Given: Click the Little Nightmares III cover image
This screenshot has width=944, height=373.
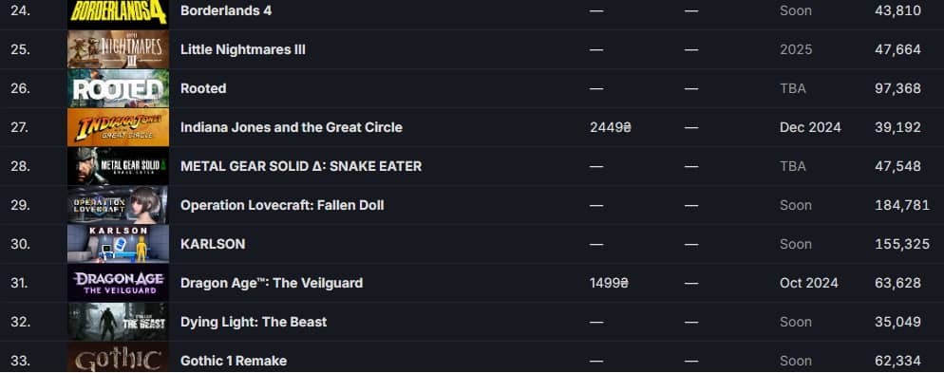Looking at the screenshot, I should pyautogui.click(x=118, y=49).
